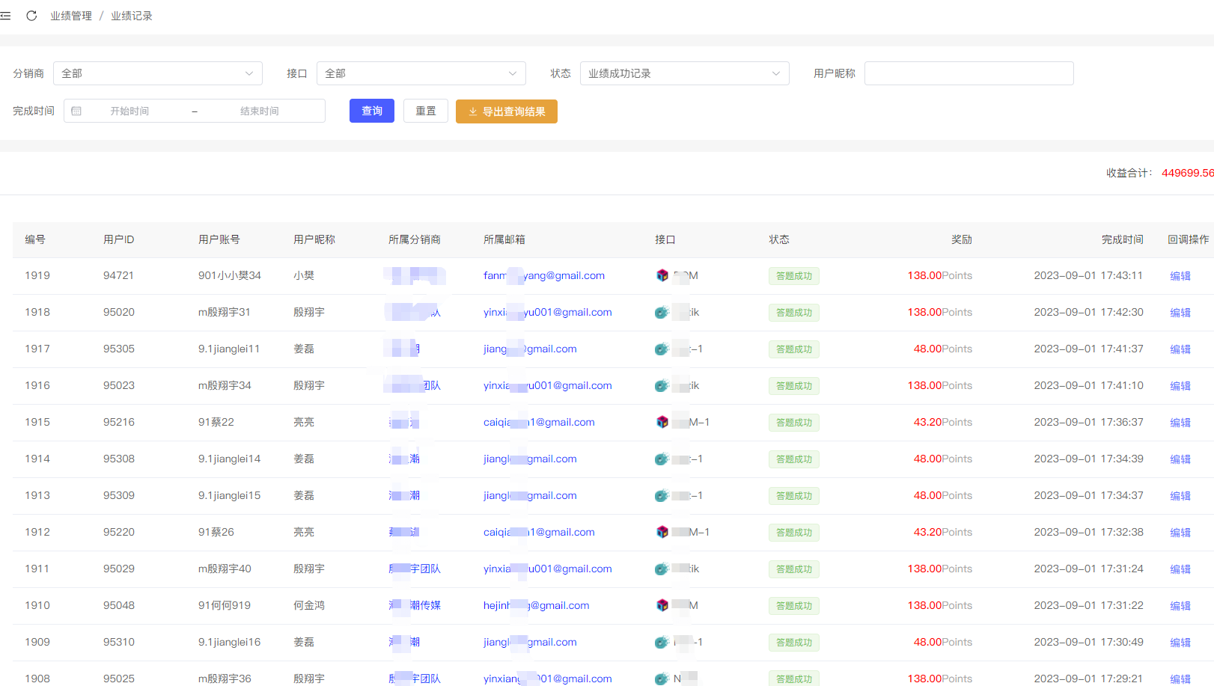Toggle the sidebar menu hamburger icon
The width and height of the screenshot is (1214, 686).
pos(6,16)
